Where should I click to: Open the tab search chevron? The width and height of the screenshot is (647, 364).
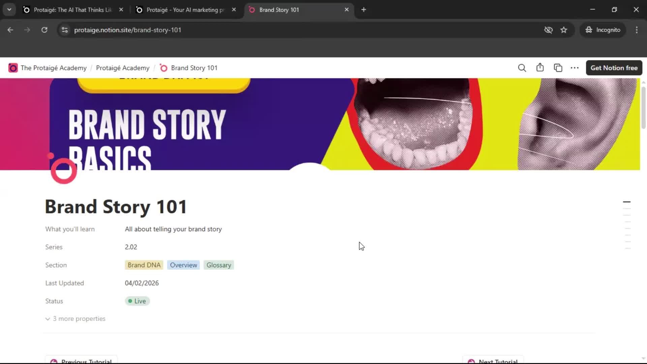9,9
